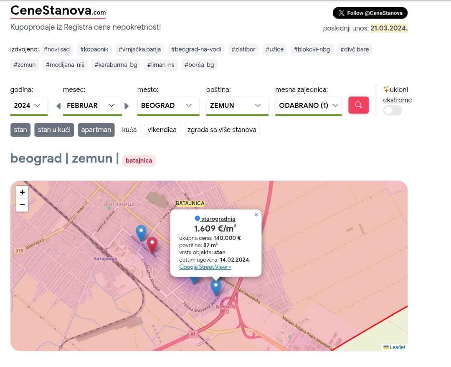Open the mesna zajednica dropdown

tap(308, 105)
